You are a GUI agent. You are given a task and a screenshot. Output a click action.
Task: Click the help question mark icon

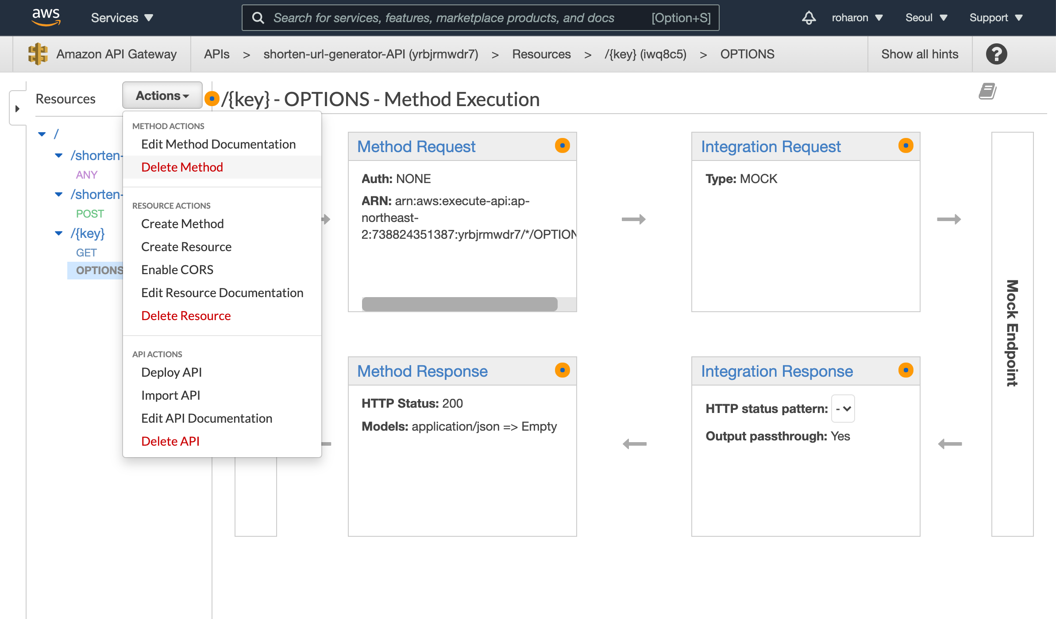tap(996, 54)
